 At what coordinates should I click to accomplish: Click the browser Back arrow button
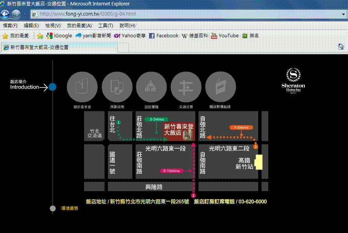pyautogui.click(x=5, y=14)
